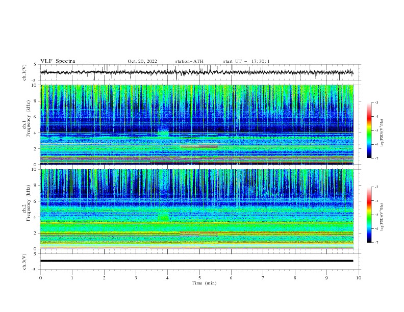This screenshot has height=312, width=404.
Task: Click time axis tick label 8
Action: [295, 278]
